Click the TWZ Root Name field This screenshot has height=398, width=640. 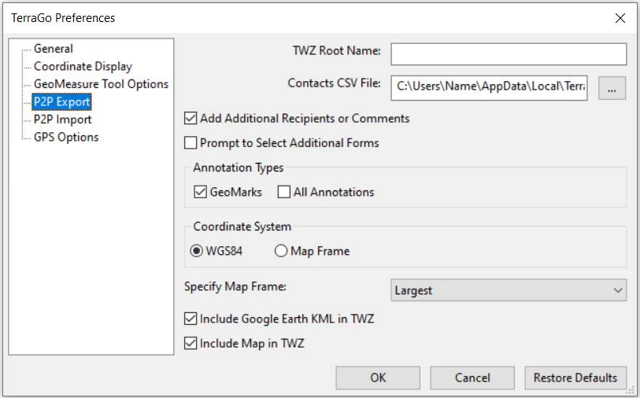(x=509, y=54)
